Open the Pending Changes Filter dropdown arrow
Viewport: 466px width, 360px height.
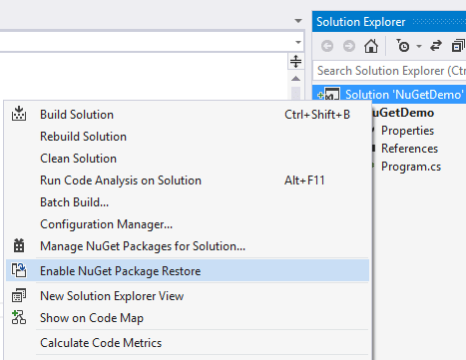419,46
